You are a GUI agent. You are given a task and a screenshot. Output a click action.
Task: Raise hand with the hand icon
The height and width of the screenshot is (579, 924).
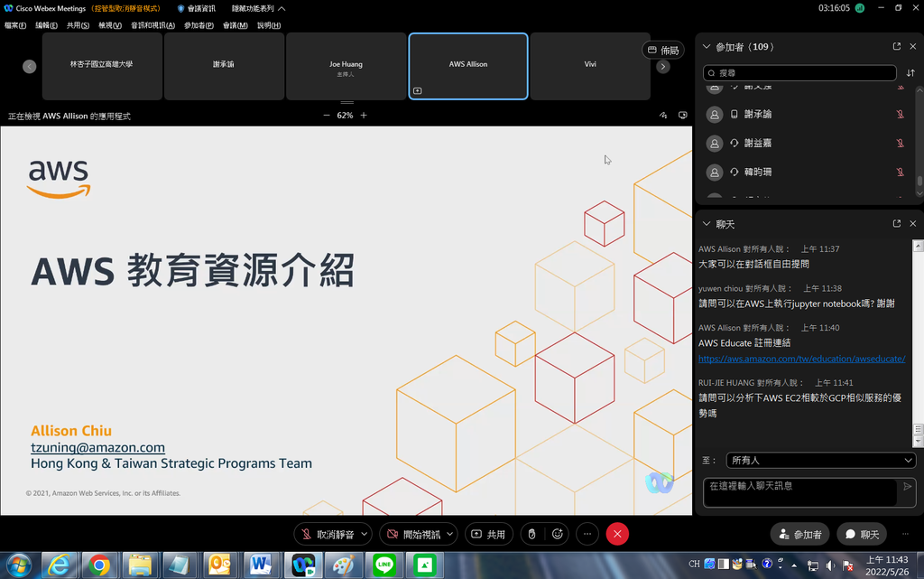(x=531, y=534)
